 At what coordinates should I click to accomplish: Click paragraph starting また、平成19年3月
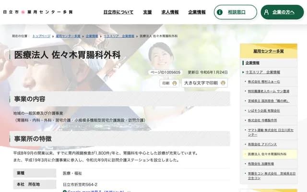[x=96, y=160]
